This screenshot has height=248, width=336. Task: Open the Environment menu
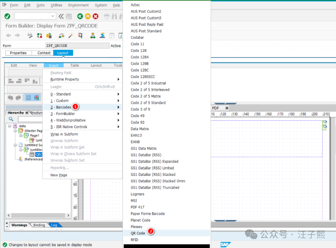78,5
